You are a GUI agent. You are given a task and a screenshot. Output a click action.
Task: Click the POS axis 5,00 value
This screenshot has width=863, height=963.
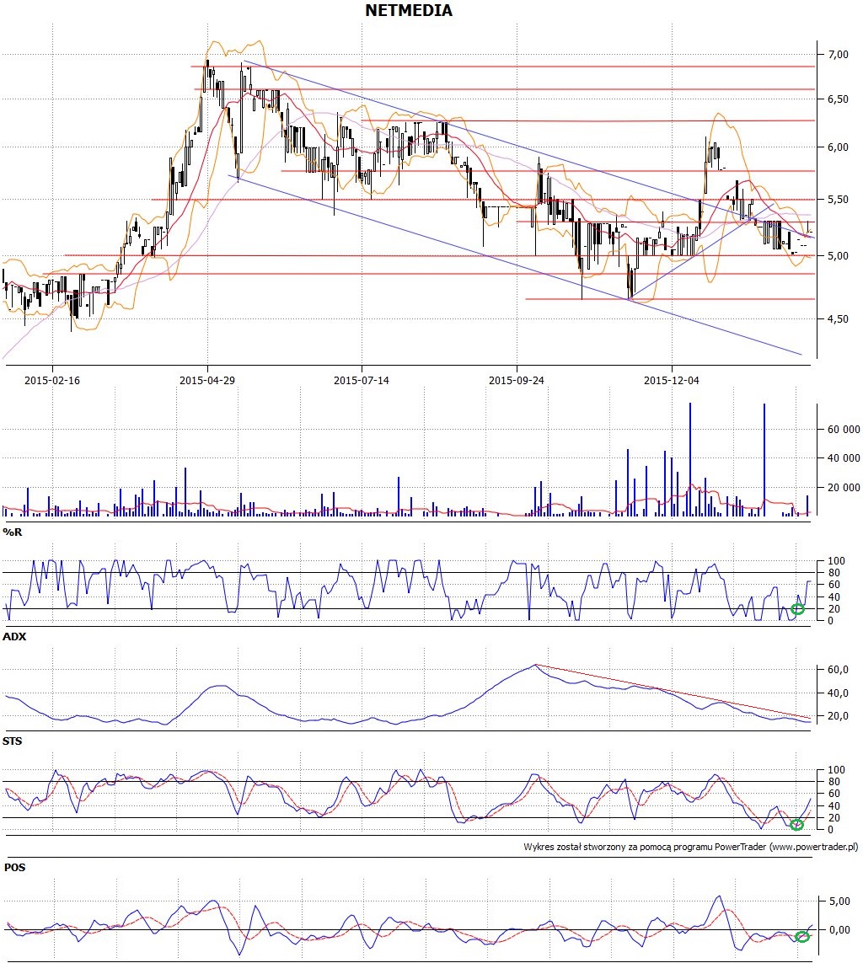(x=839, y=901)
